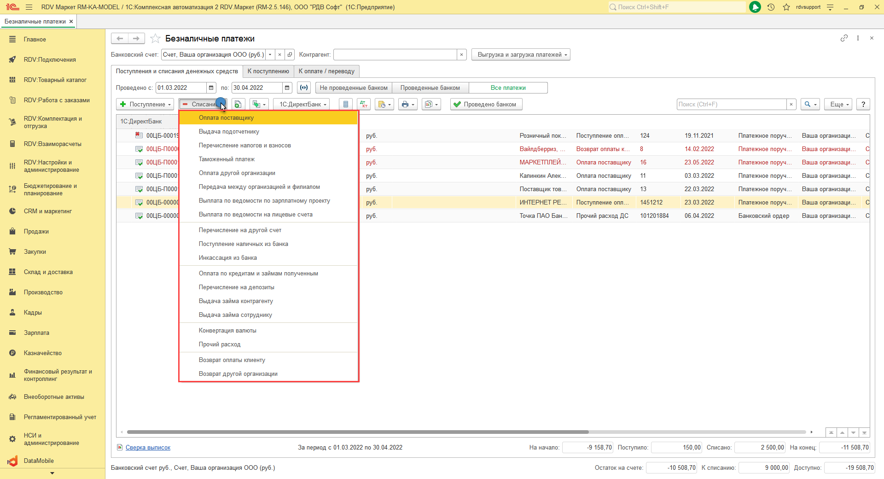
Task: Choose Оплата поставщику from menu
Action: [226, 118]
